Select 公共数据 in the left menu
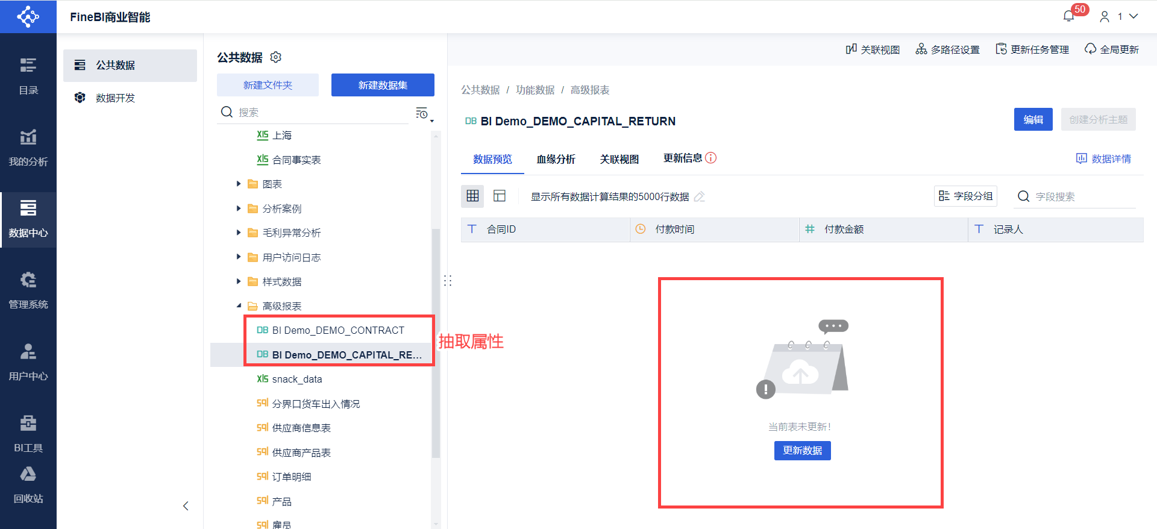The image size is (1157, 529). [x=130, y=65]
